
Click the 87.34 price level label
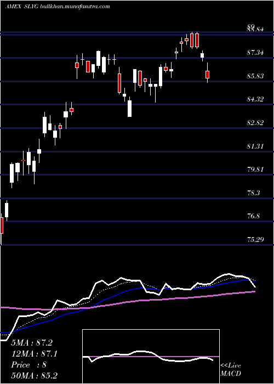click(x=255, y=53)
